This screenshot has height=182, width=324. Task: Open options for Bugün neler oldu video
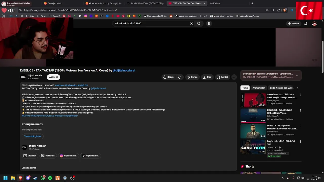300,142
